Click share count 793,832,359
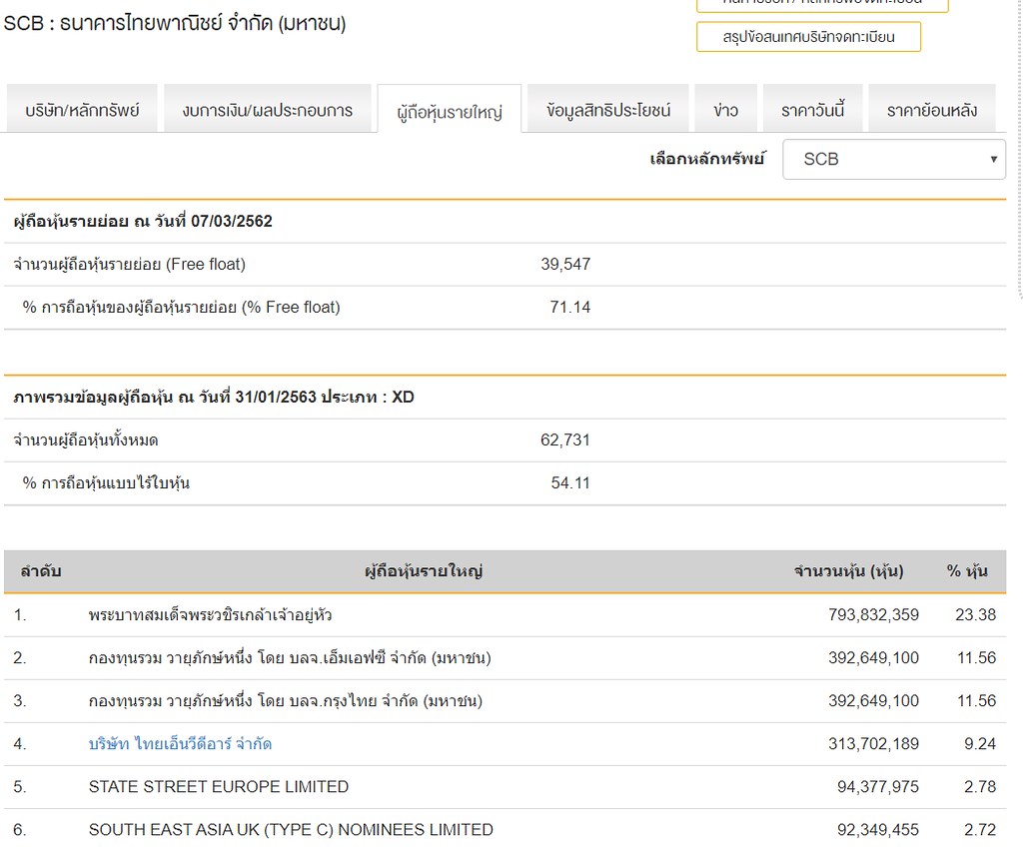Screen dimensions: 1023x850 (x=873, y=614)
